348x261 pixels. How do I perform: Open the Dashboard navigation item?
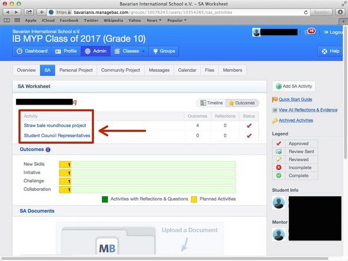click(32, 51)
